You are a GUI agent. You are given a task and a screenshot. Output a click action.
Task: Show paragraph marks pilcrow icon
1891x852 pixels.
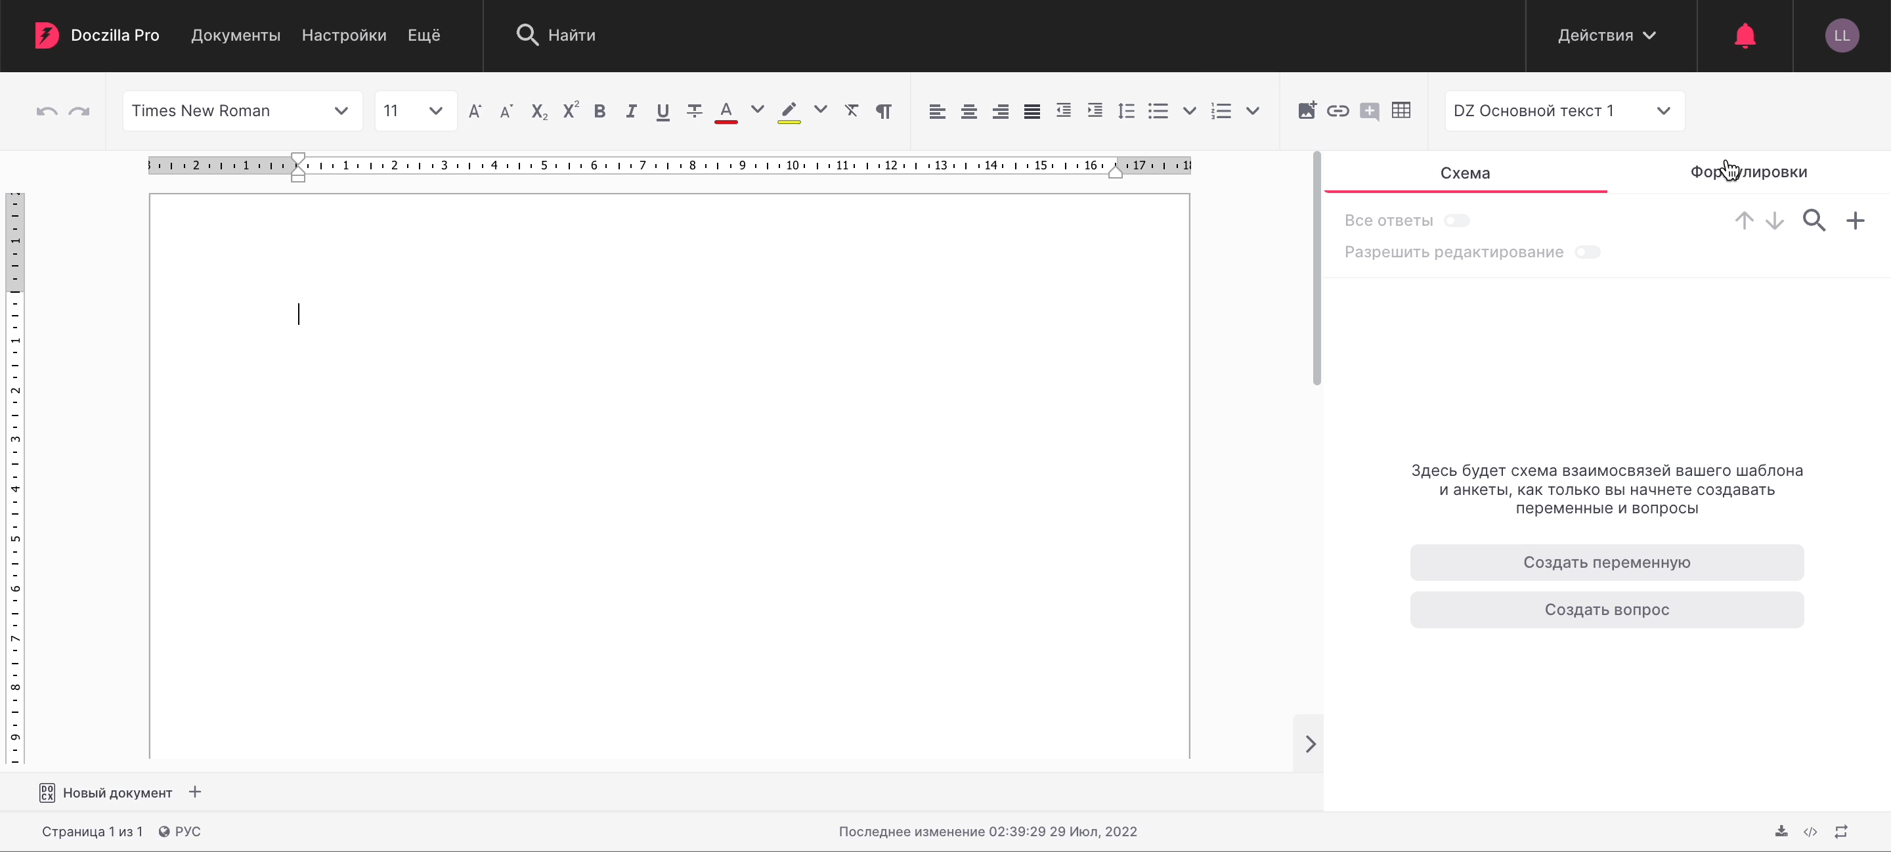click(x=884, y=111)
